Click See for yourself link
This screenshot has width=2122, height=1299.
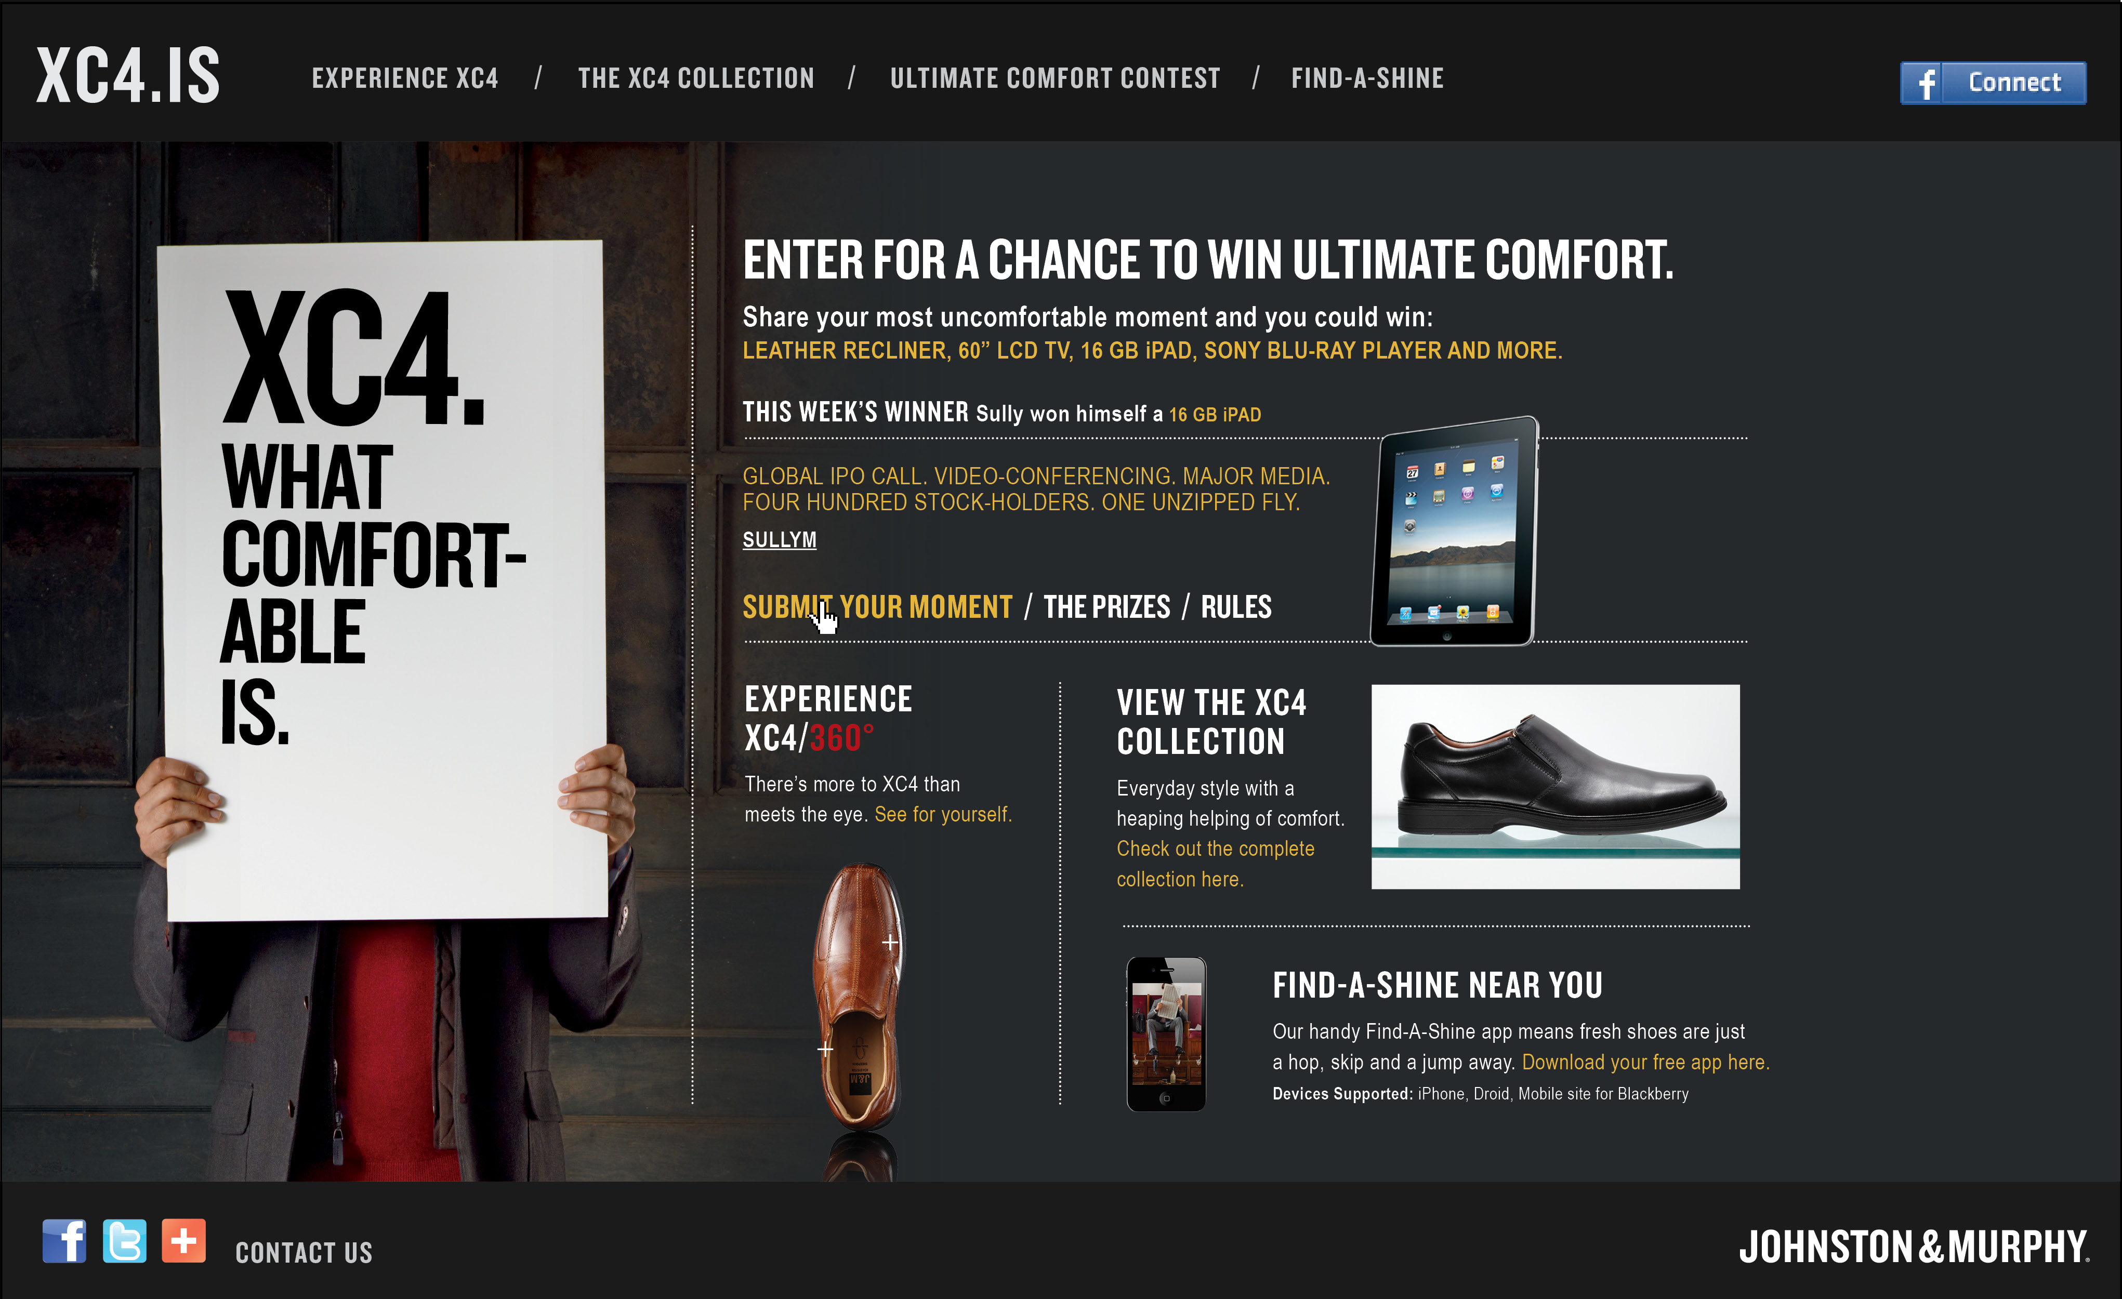[943, 814]
